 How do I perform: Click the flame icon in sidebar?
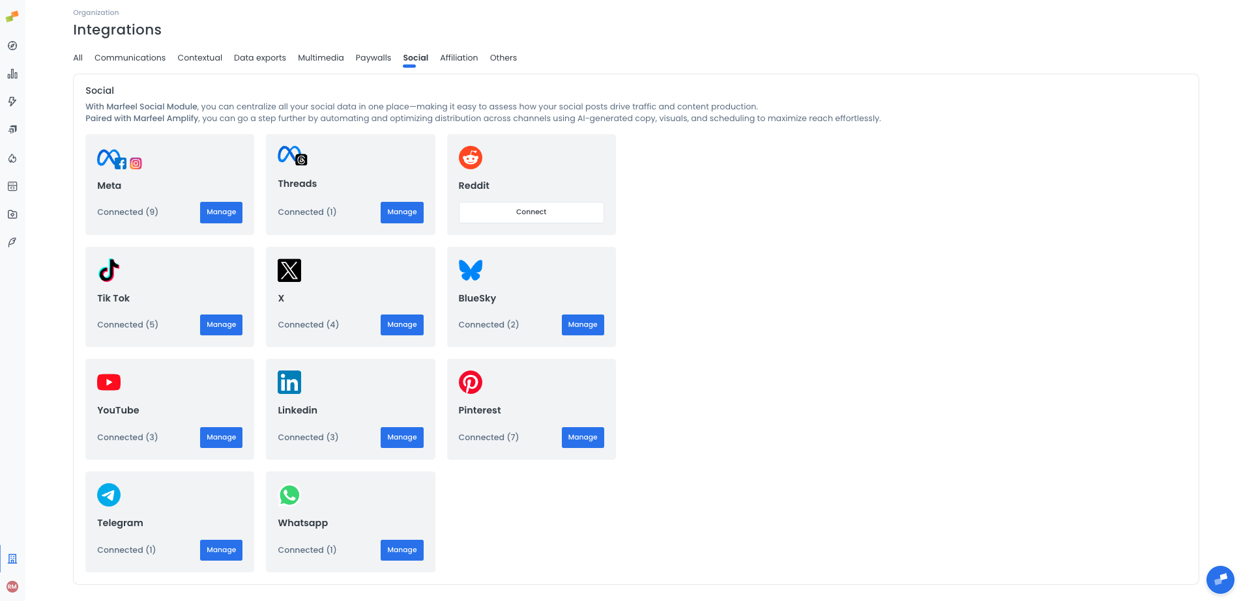(x=12, y=158)
